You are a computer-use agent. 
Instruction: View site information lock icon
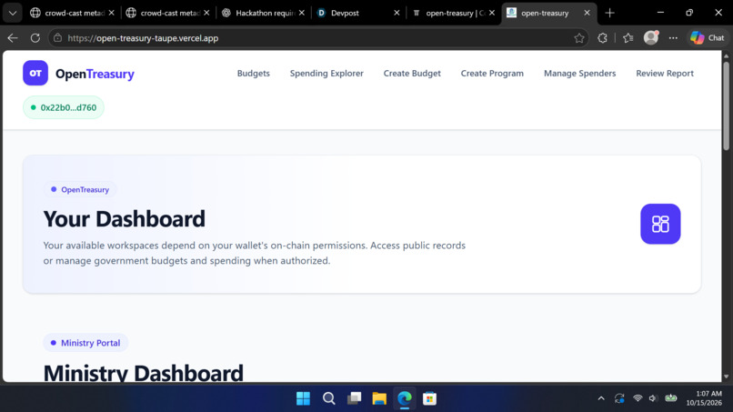tap(57, 38)
